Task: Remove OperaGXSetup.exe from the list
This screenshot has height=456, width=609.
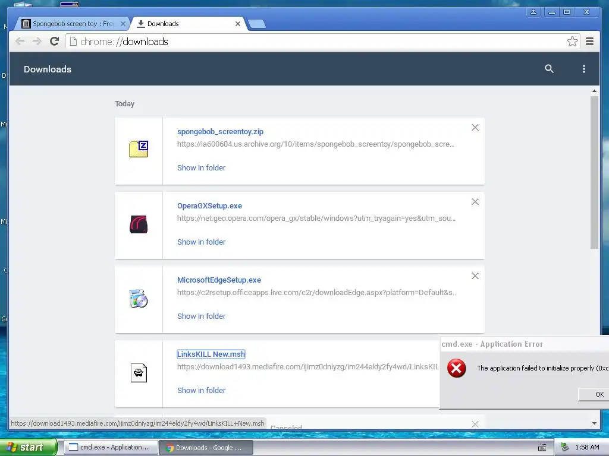Action: (475, 202)
